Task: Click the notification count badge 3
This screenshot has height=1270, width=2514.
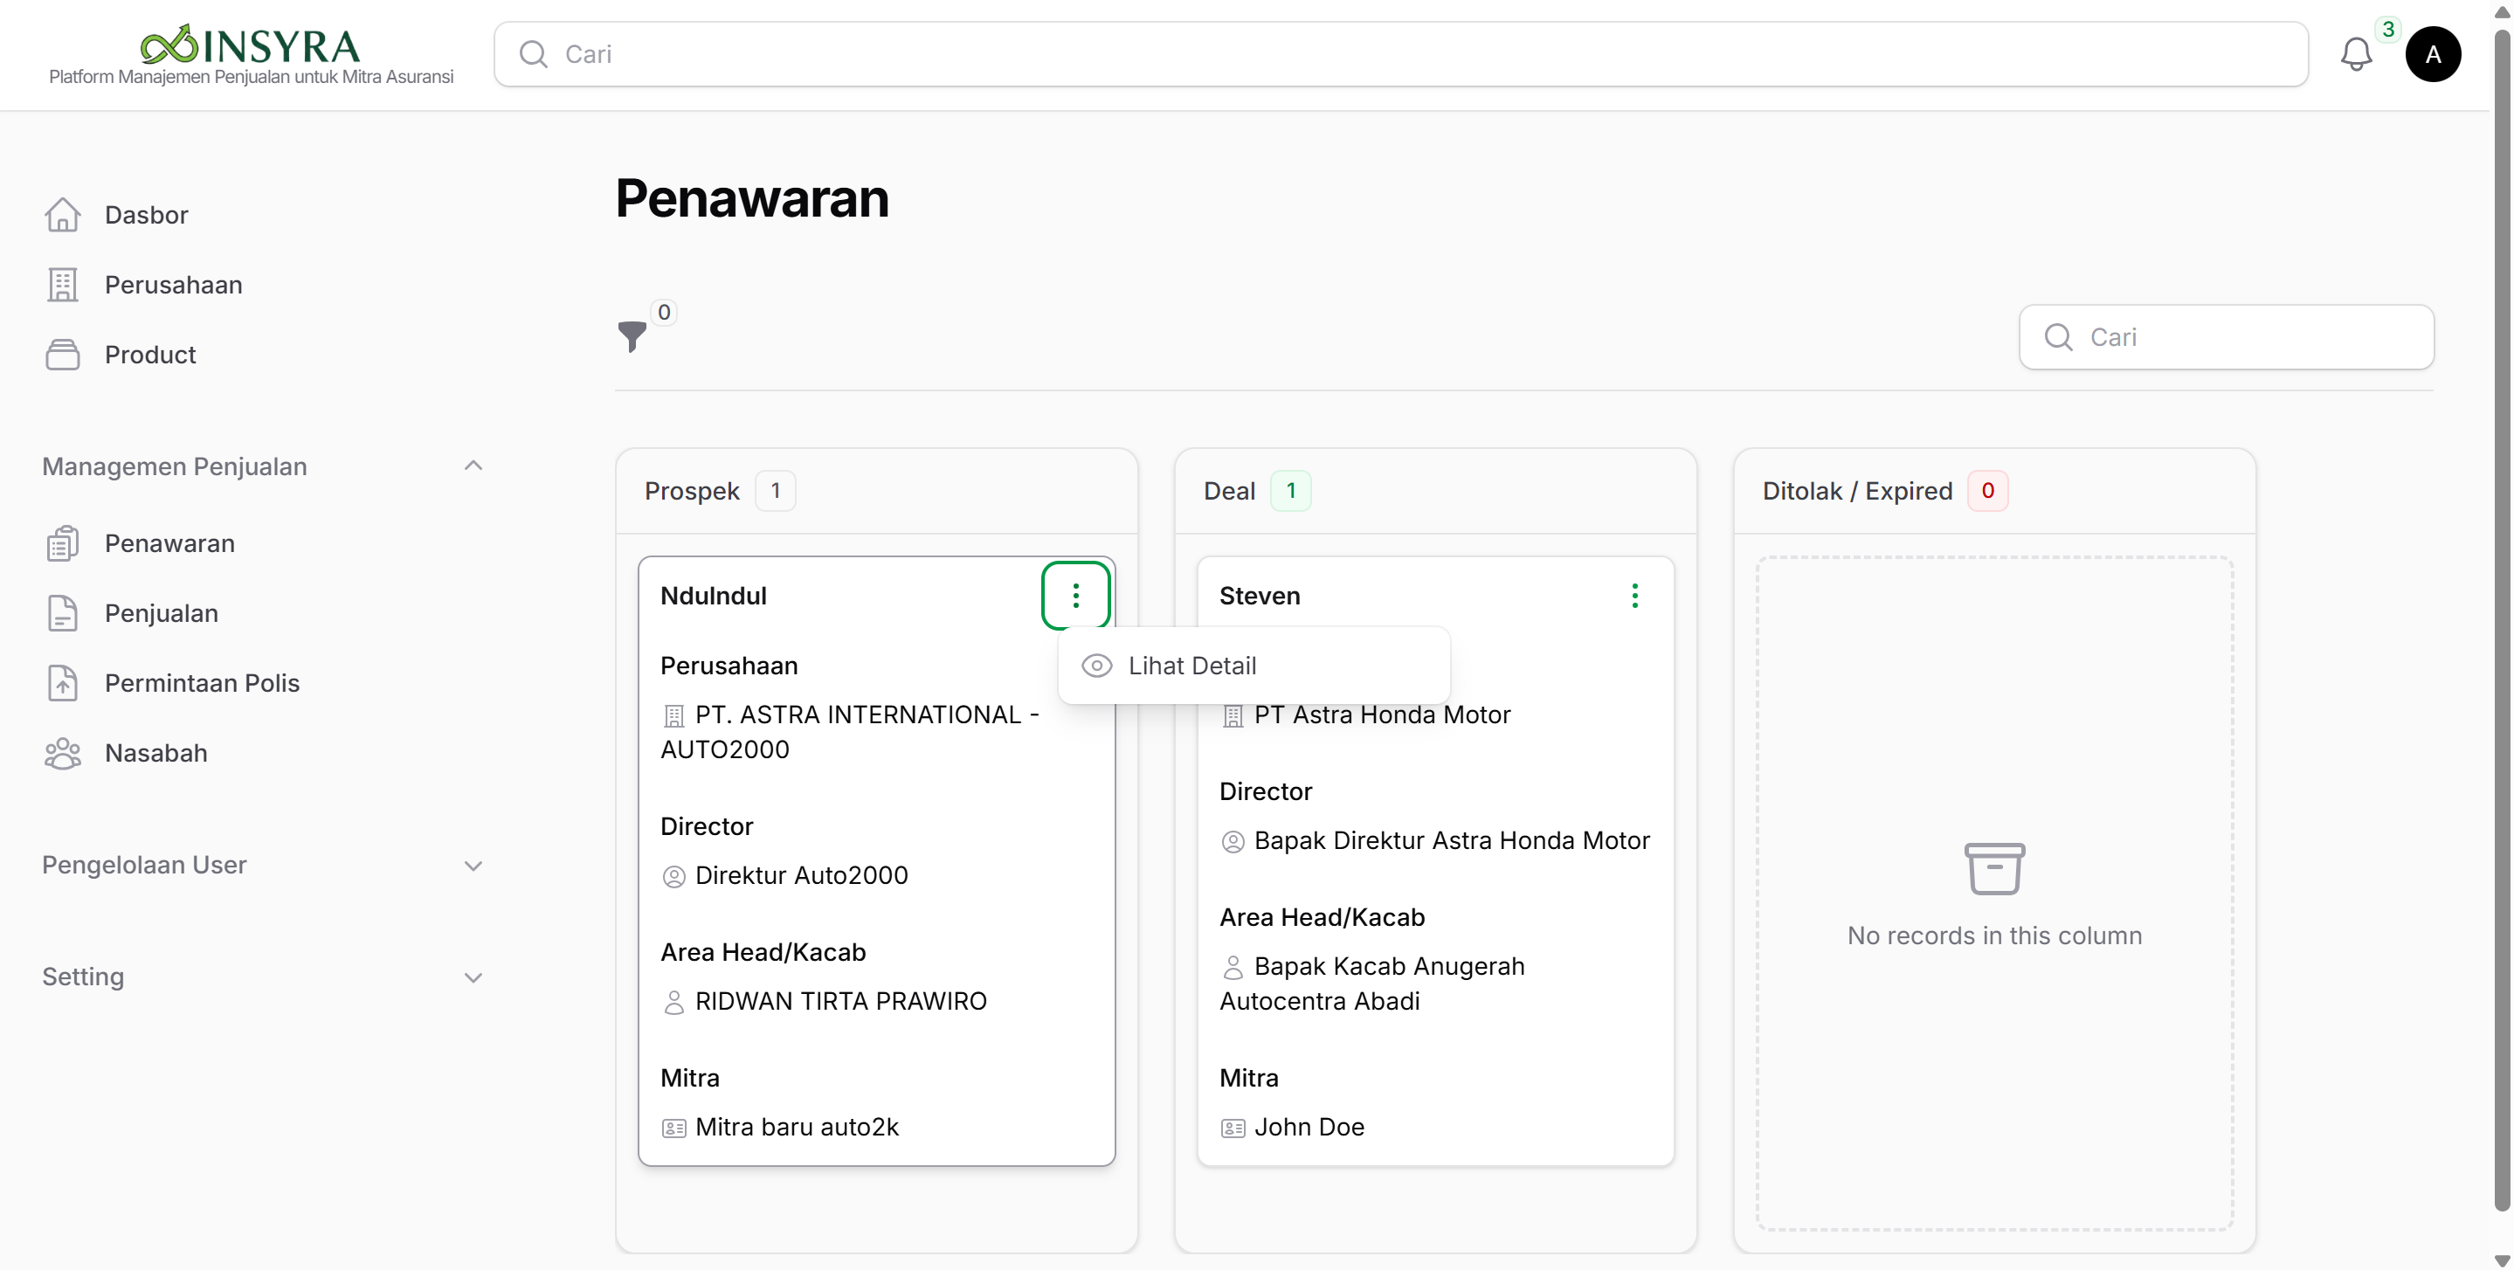Action: [2387, 30]
